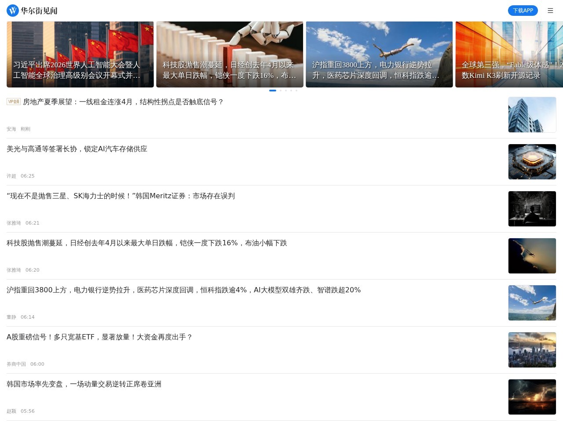
Task: Click author name 董静
Action: 11,317
